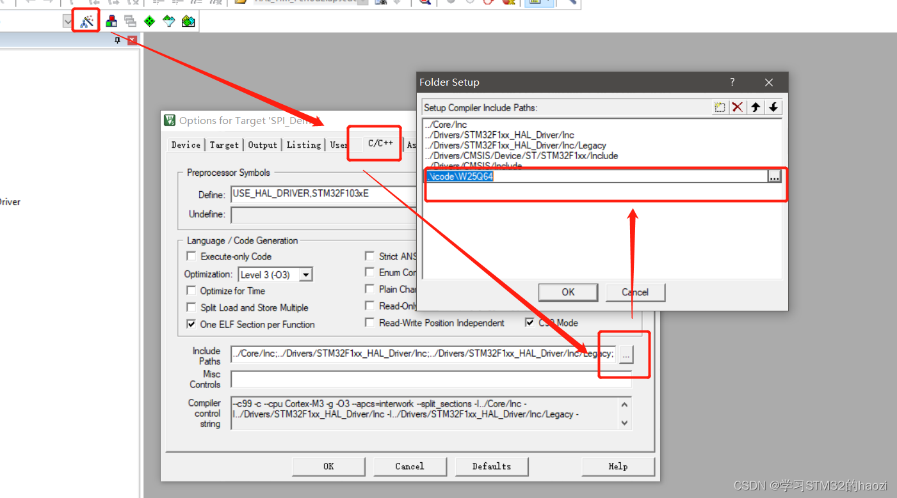Switch to the Output tab
The width and height of the screenshot is (897, 498).
click(263, 144)
